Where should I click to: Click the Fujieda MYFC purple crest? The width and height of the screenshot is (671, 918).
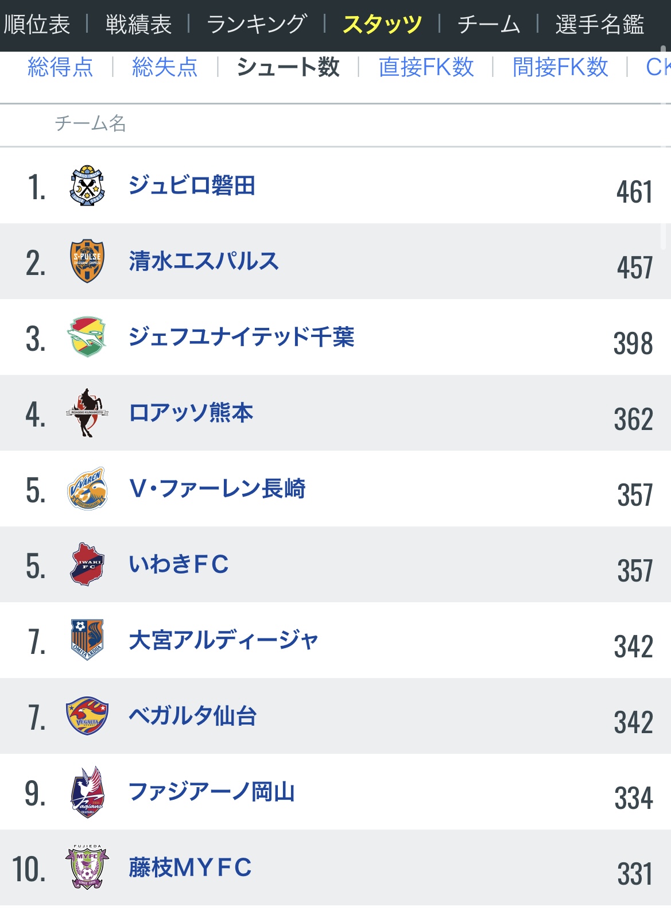click(x=87, y=867)
